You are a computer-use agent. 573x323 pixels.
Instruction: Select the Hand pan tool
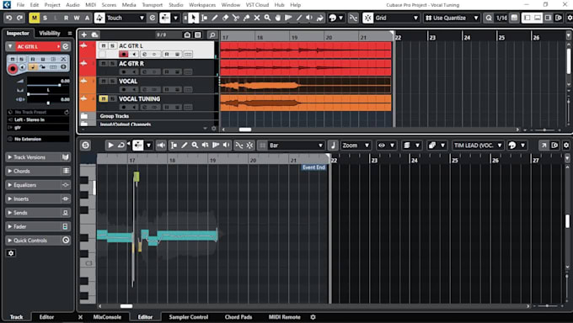pos(278,18)
